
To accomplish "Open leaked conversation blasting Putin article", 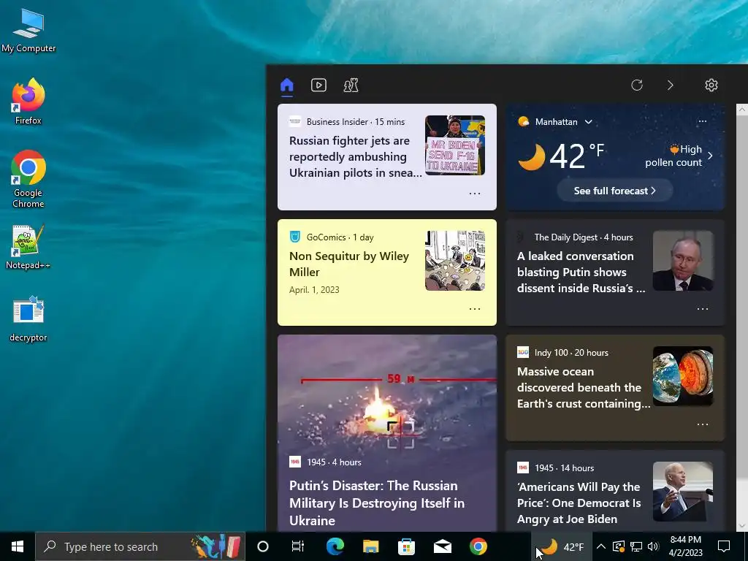I will coord(581,272).
